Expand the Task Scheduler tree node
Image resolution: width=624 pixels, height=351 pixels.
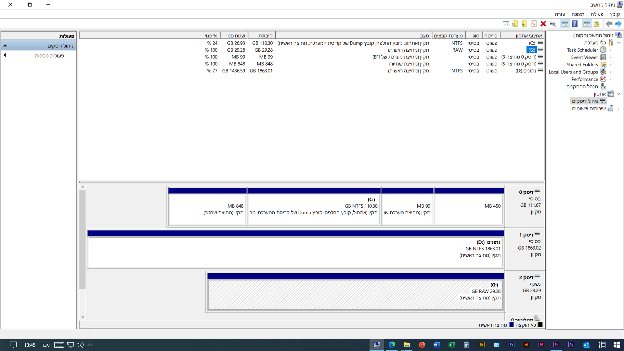coord(611,50)
